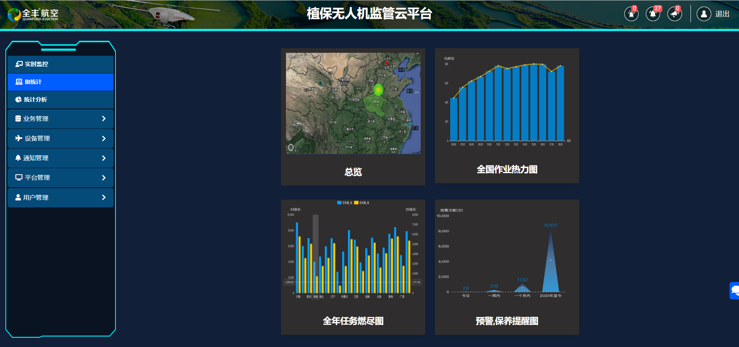The height and width of the screenshot is (347, 739).
Task: Click the 实时监控 monitor icon
Action: click(x=19, y=64)
